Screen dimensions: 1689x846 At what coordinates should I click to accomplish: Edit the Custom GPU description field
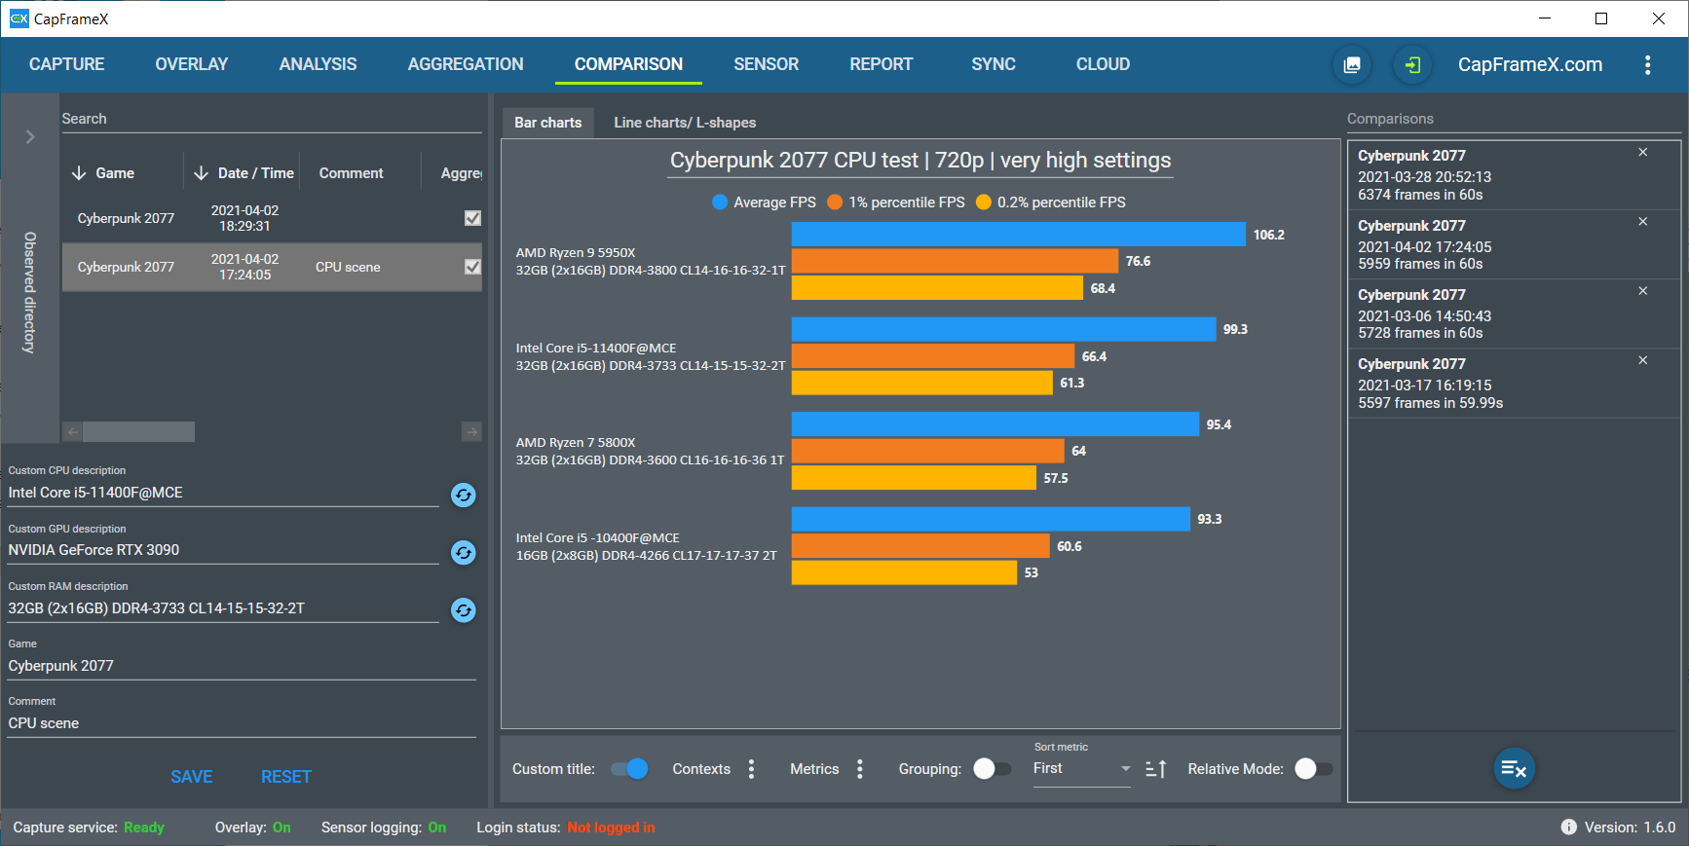point(223,550)
